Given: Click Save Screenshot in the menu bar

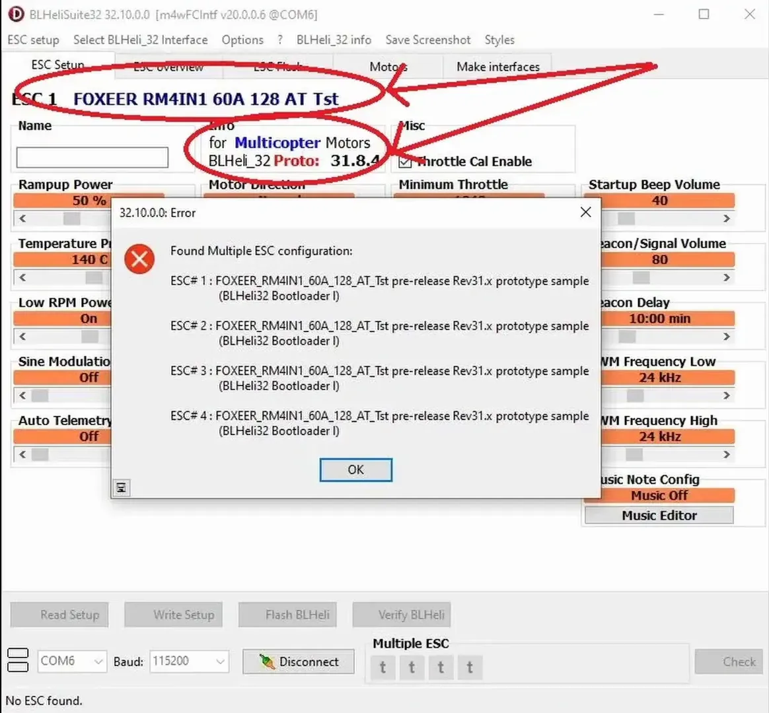Looking at the screenshot, I should (x=427, y=40).
